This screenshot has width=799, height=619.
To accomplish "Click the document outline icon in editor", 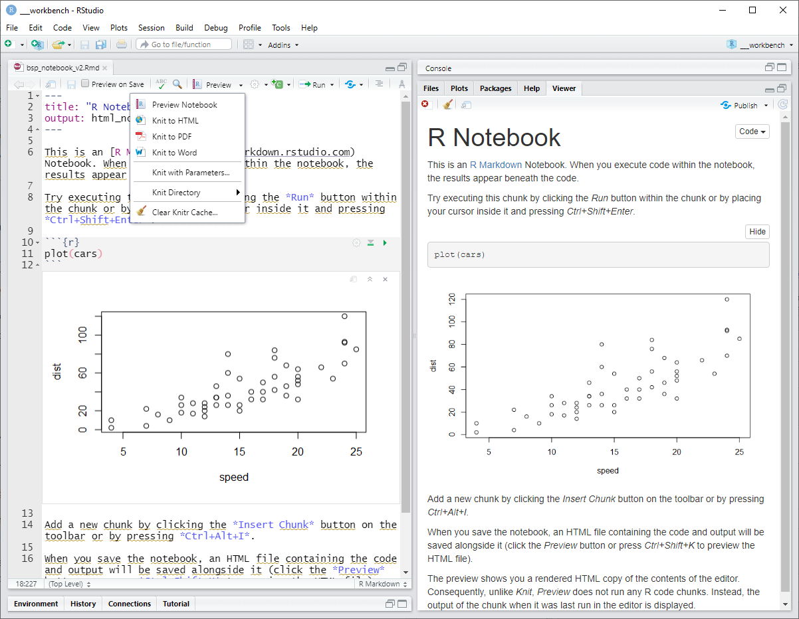I will [x=379, y=84].
